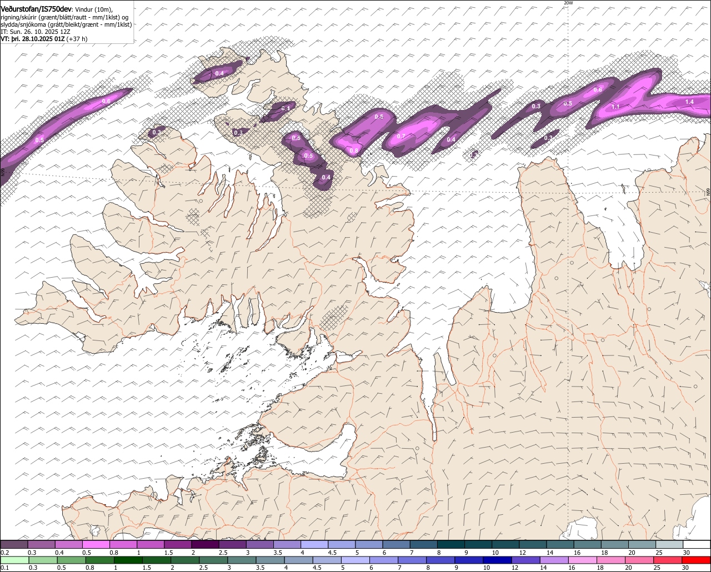
Task: Select the hot pink 20 rain swatch
Action: pyautogui.click(x=639, y=560)
